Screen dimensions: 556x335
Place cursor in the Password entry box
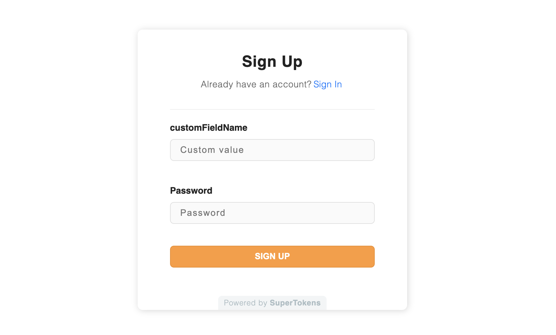tap(272, 213)
